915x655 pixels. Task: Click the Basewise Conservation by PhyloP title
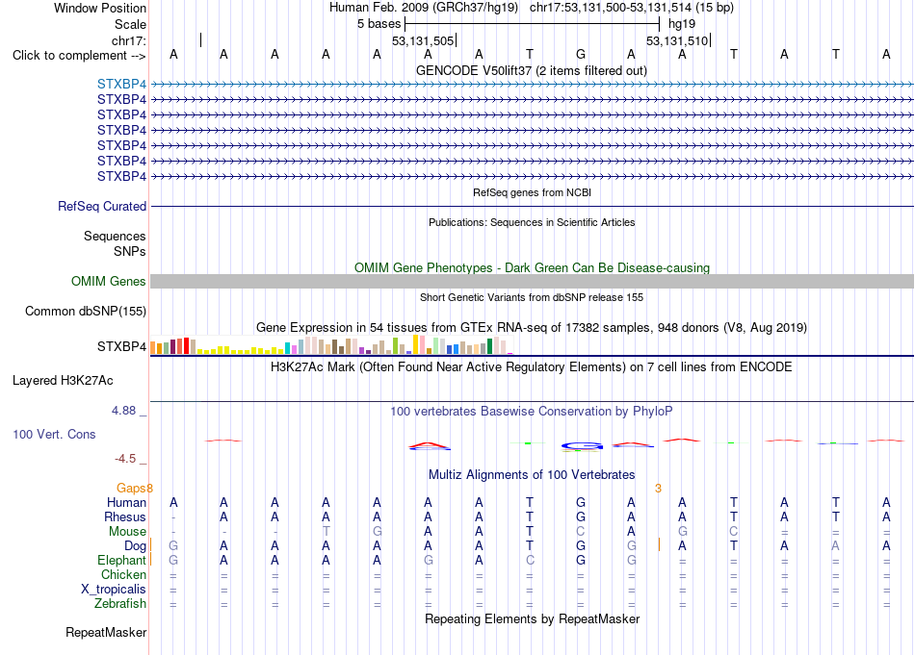[531, 412]
